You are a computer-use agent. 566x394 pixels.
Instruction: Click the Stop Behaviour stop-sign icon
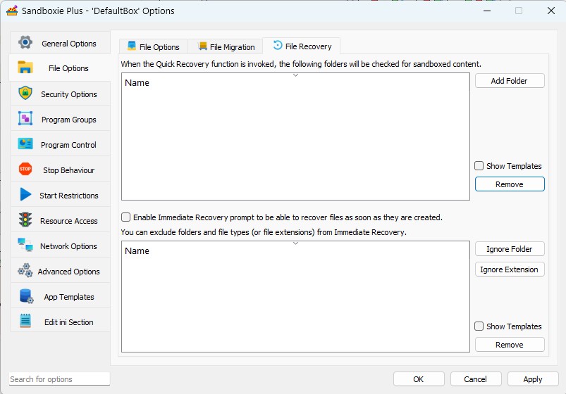click(25, 169)
